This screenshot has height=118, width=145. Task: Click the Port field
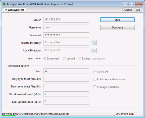pyautogui.click(x=66, y=71)
